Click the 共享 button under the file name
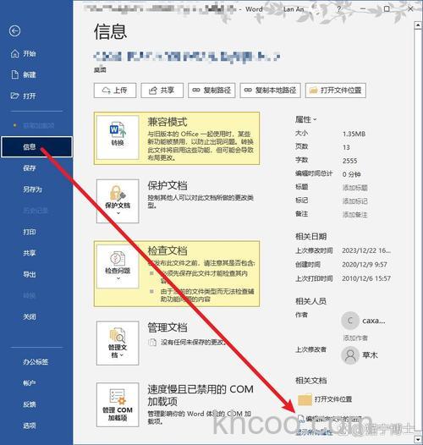Screen dimensions: 423x445 162,91
